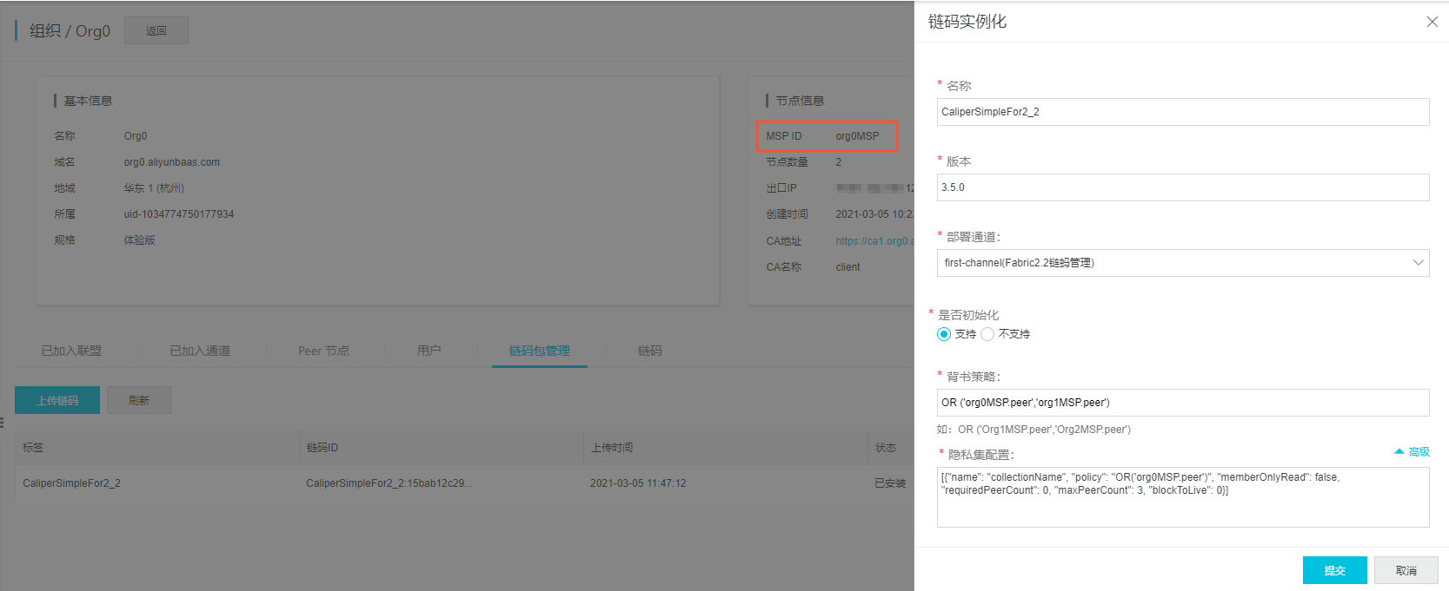The width and height of the screenshot is (1449, 591).
Task: Click the 组织 / Org0 page title
Action: pos(70,30)
